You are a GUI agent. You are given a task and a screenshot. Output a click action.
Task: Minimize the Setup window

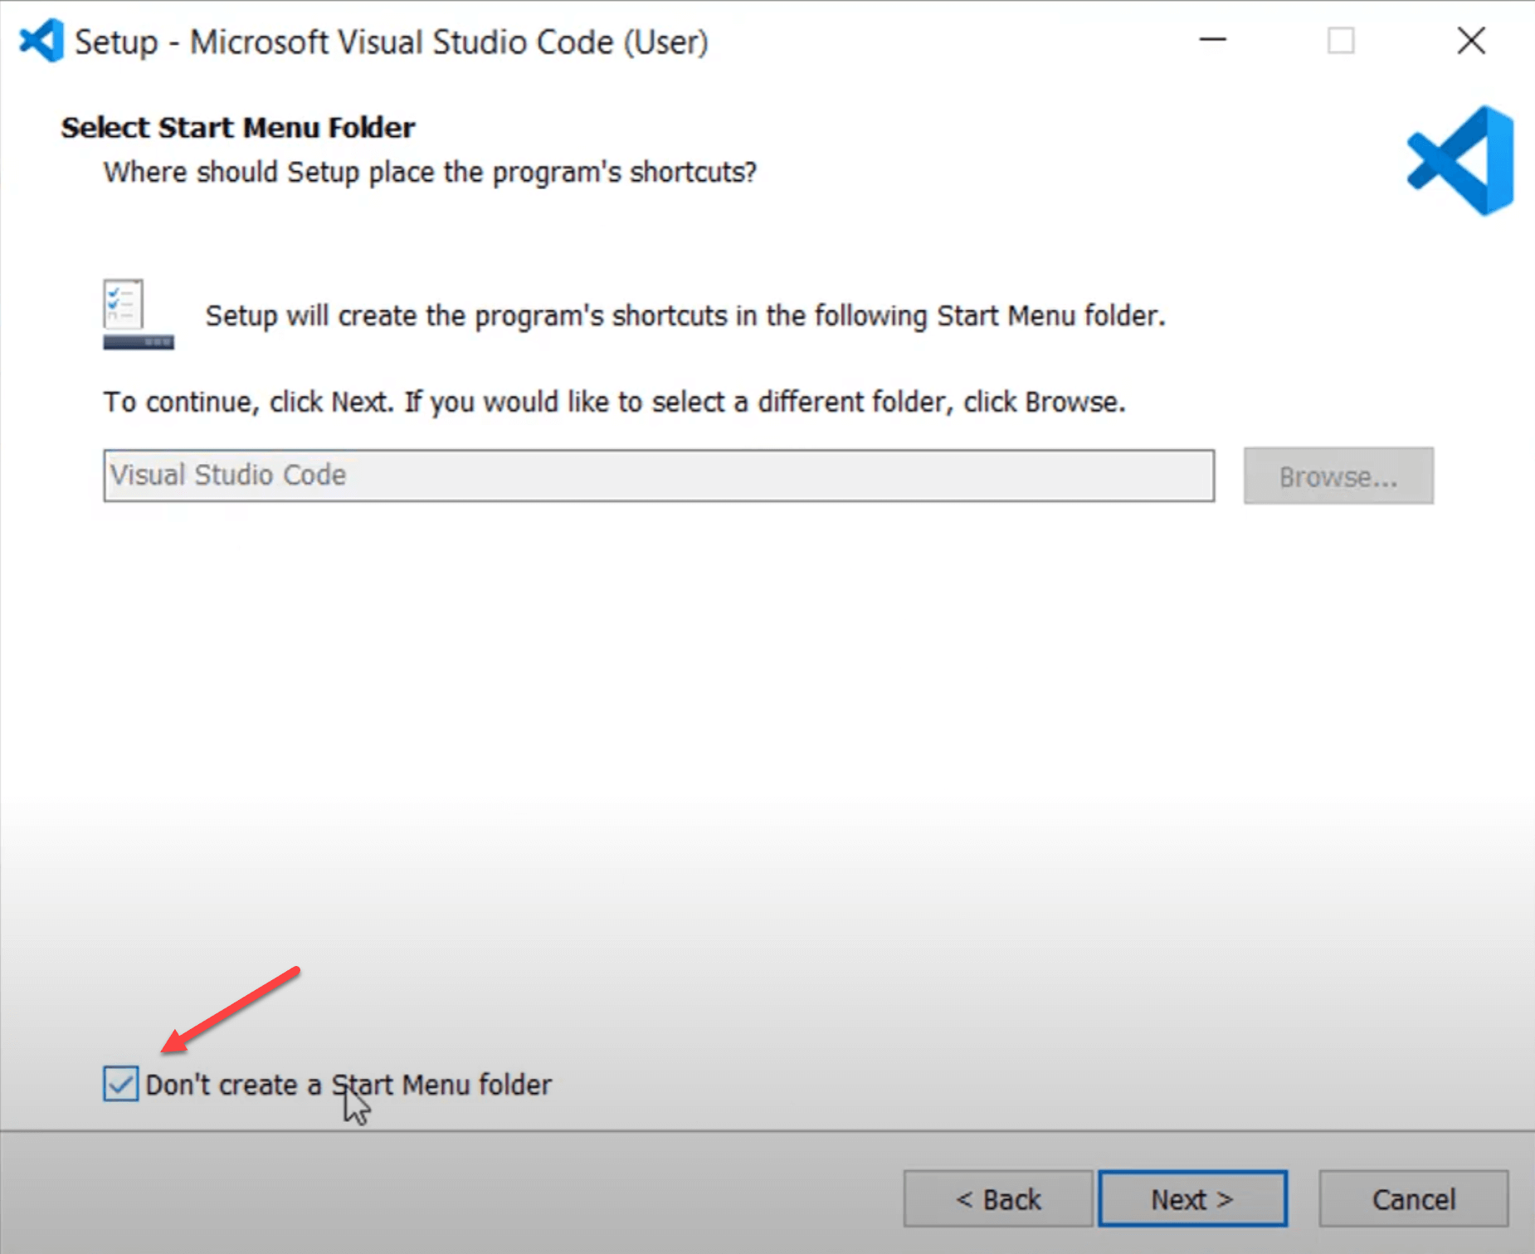[1212, 40]
